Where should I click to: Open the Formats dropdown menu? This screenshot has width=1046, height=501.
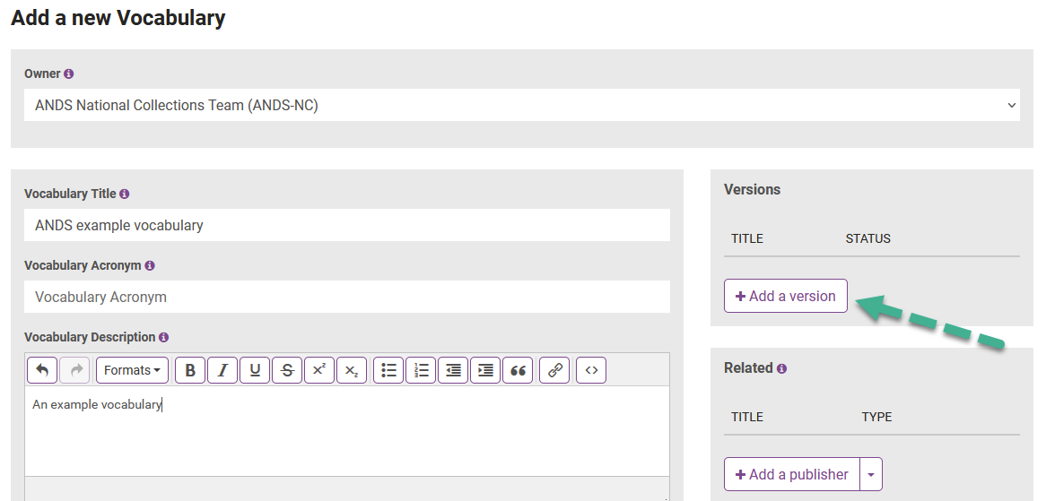(x=132, y=370)
